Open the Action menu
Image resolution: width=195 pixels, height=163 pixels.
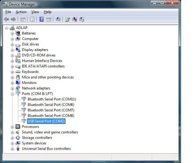[x=21, y=12]
